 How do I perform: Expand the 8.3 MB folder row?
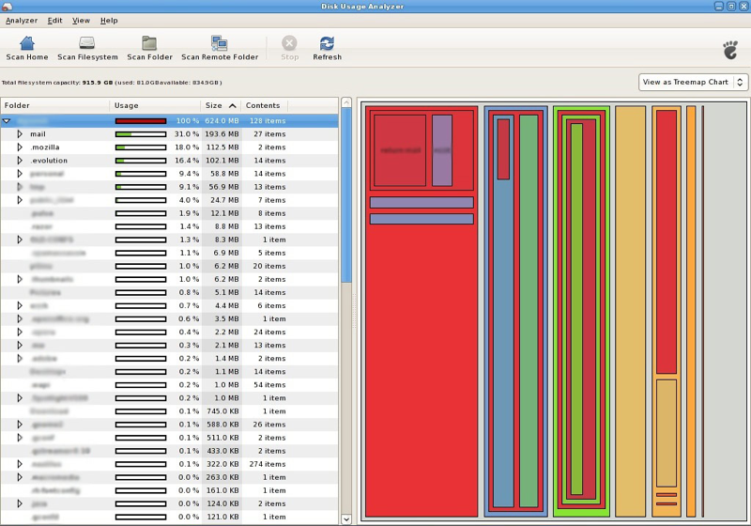click(x=20, y=240)
